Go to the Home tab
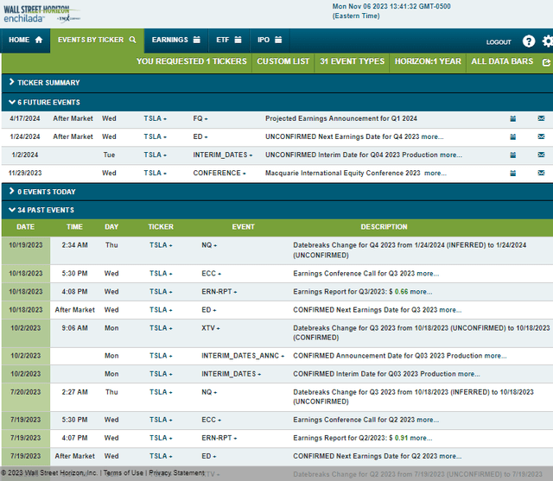Screen dimensions: 553x481 pyautogui.click(x=25, y=41)
